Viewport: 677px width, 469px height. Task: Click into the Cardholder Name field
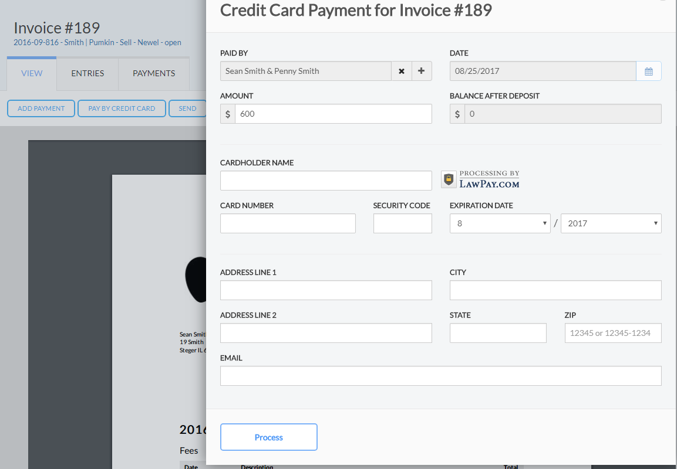pos(325,181)
